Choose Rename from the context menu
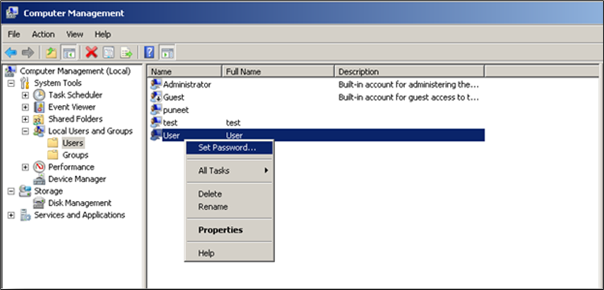The image size is (604, 290). click(x=213, y=206)
